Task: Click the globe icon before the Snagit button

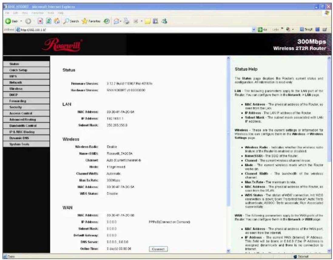Action: point(288,29)
